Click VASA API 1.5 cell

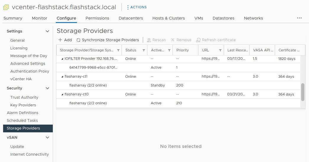click(255, 59)
